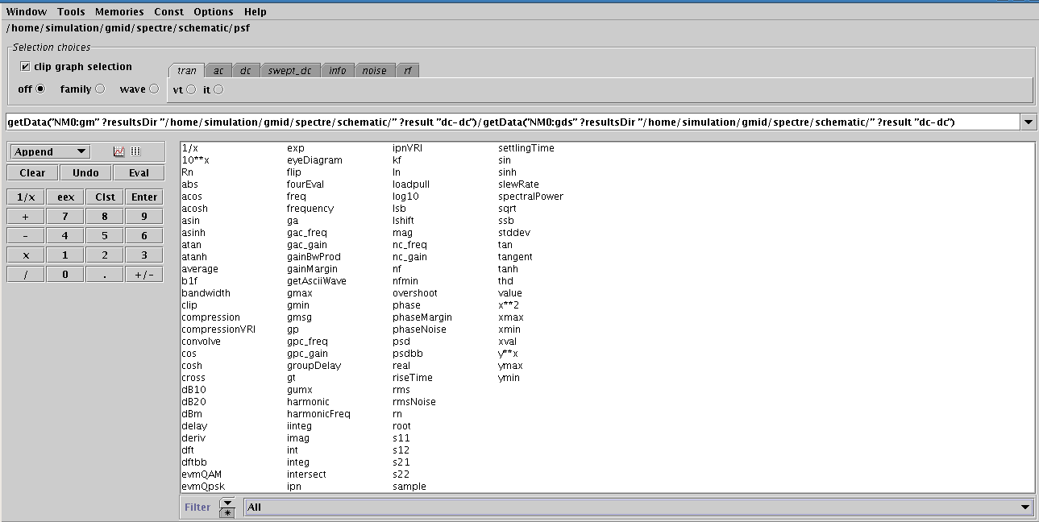Click the plot waveform graph icon
The image size is (1039, 522).
pyautogui.click(x=119, y=151)
